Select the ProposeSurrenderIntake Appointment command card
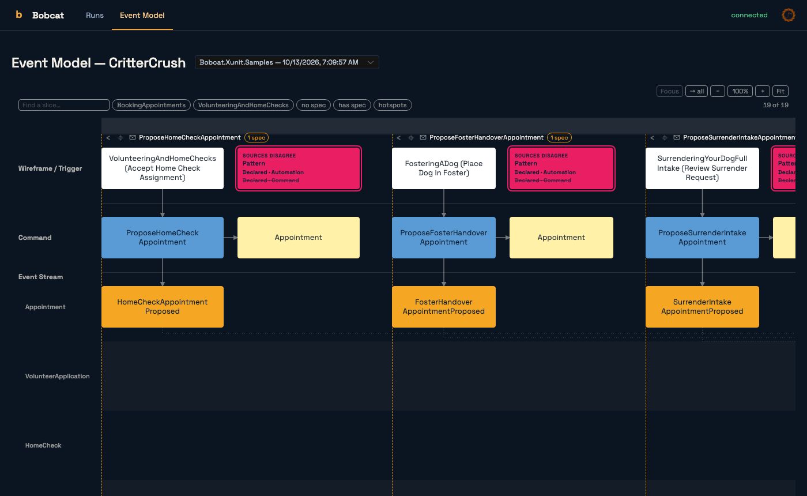Image resolution: width=807 pixels, height=496 pixels. point(702,238)
